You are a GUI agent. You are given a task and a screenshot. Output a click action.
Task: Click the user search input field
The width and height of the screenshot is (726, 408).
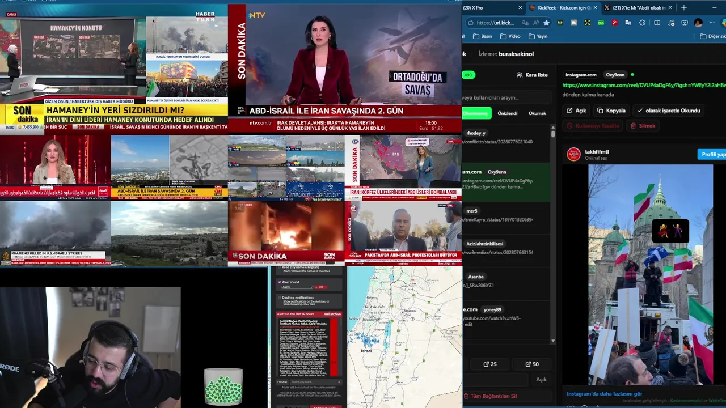pyautogui.click(x=506, y=97)
